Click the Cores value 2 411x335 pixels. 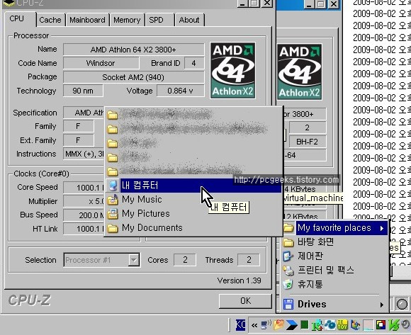pos(185,260)
